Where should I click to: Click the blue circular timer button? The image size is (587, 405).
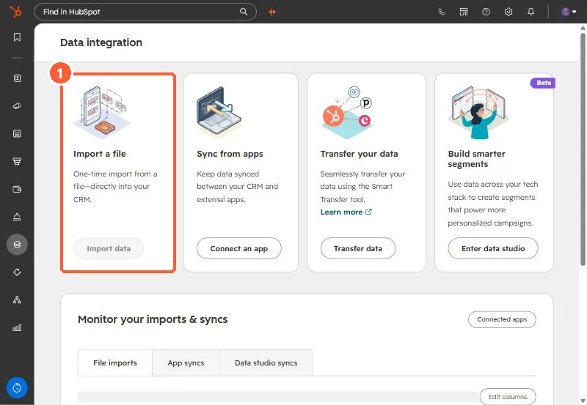[x=17, y=388]
